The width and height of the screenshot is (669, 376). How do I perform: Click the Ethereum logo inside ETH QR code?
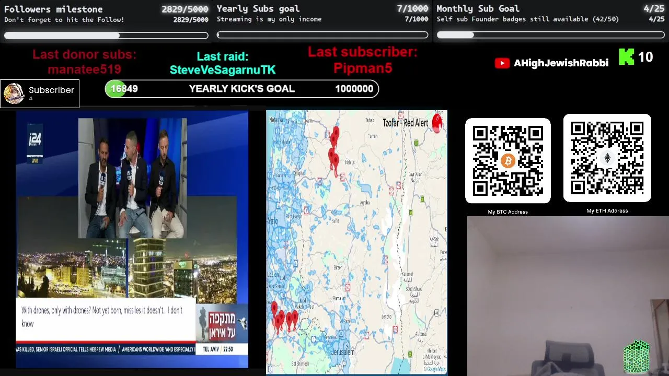607,158
